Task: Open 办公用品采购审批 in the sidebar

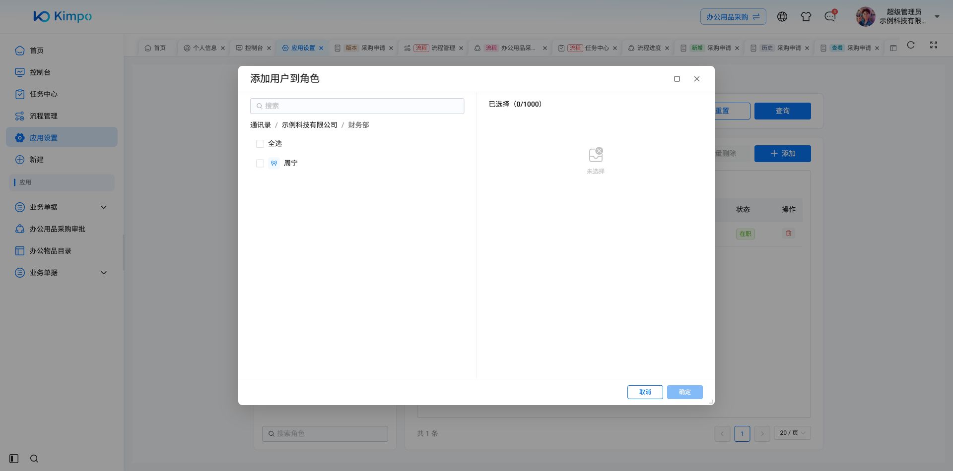Action: click(62, 229)
